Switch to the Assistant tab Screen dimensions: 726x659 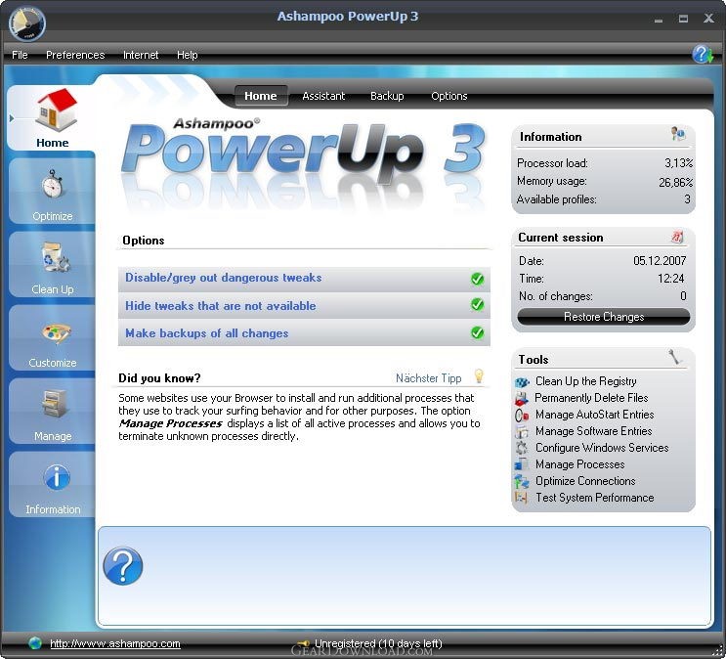[x=323, y=96]
